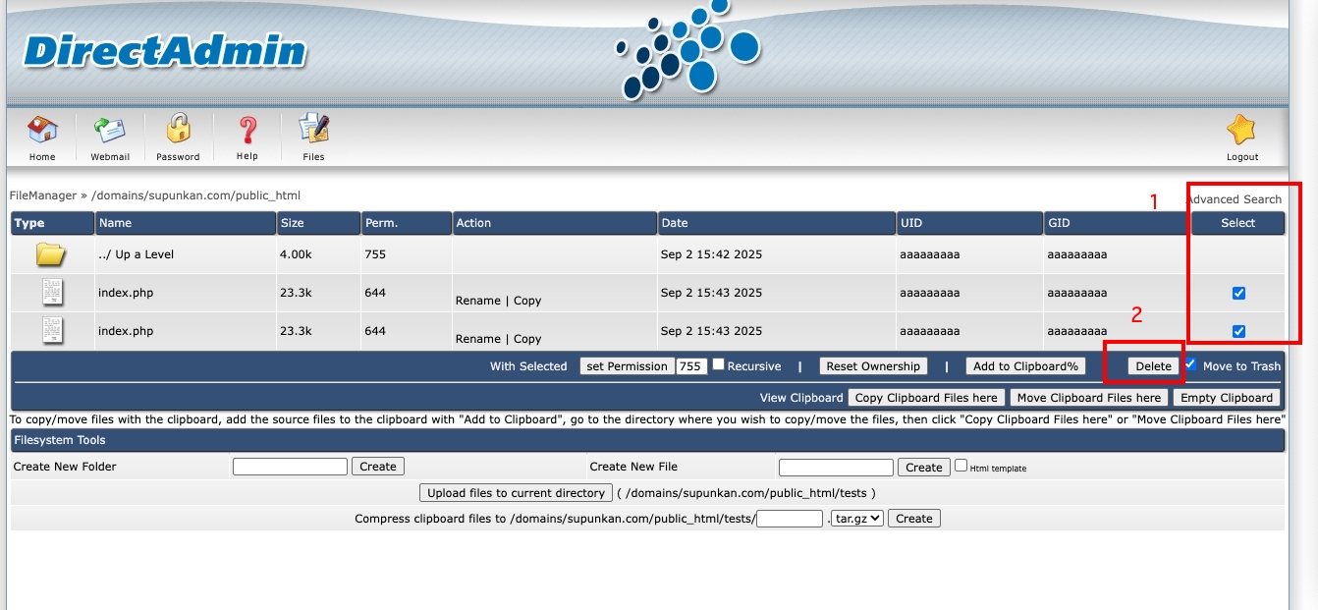Open the Webmail envelope icon
The height and width of the screenshot is (610, 1318).
point(110,130)
